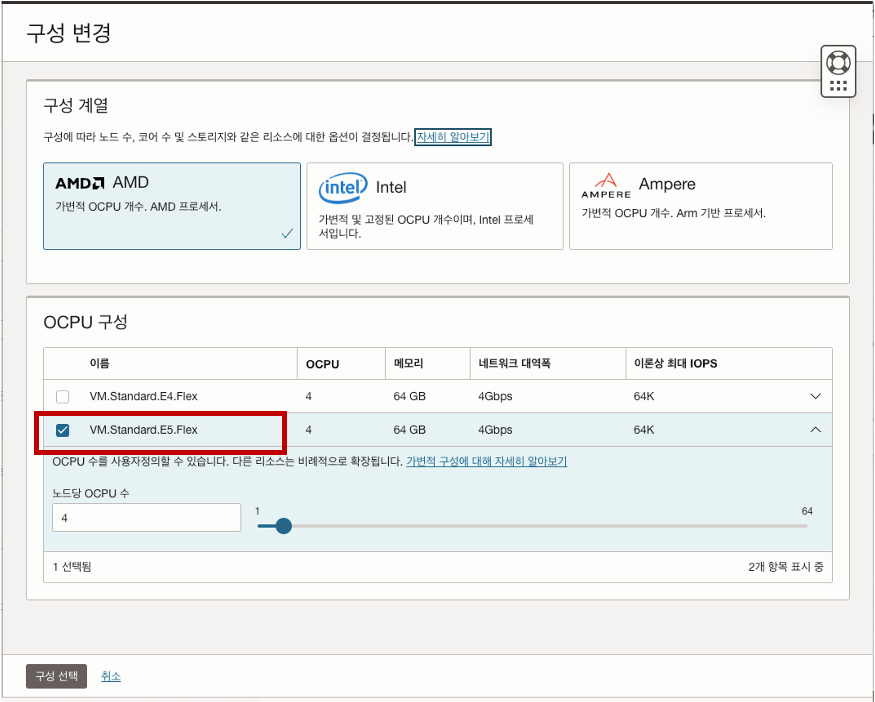
Task: Click the dotted grip on help widget
Action: 838,85
